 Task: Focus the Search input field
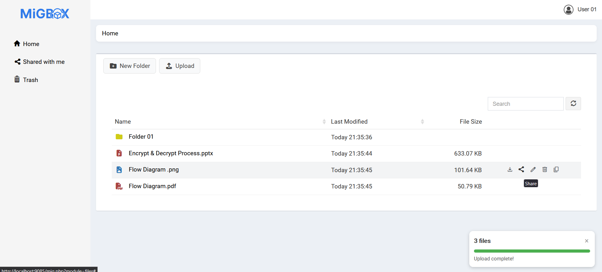coord(525,104)
